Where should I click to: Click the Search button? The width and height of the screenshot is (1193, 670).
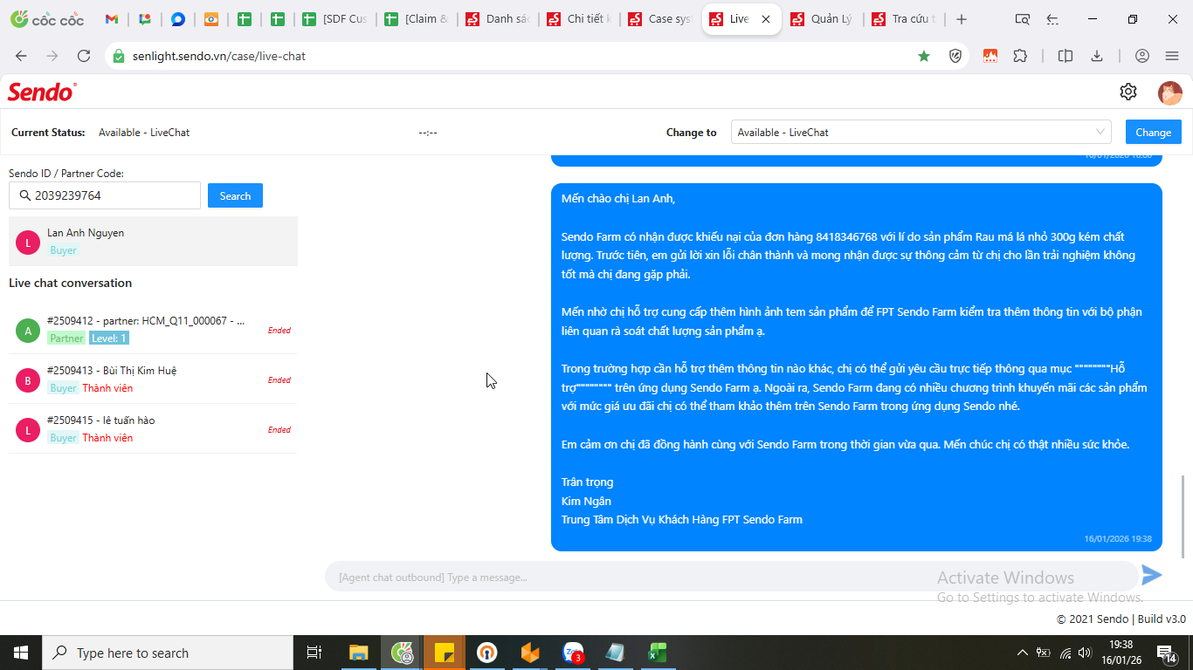click(235, 195)
